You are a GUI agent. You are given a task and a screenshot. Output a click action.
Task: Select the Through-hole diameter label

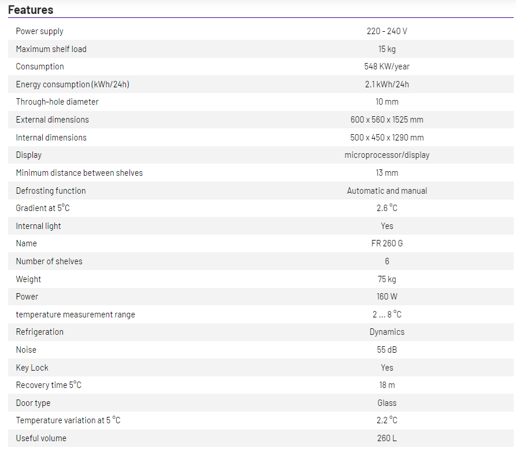tap(57, 102)
